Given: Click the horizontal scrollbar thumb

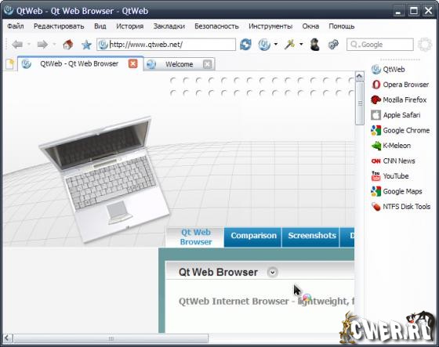Looking at the screenshot, I should (x=111, y=338).
